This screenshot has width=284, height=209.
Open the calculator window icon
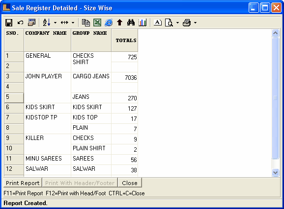tap(32, 23)
